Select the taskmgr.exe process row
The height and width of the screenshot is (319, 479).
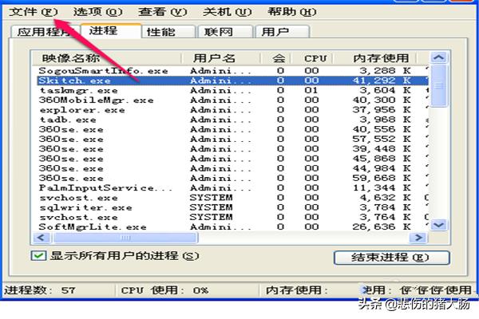[x=78, y=91]
